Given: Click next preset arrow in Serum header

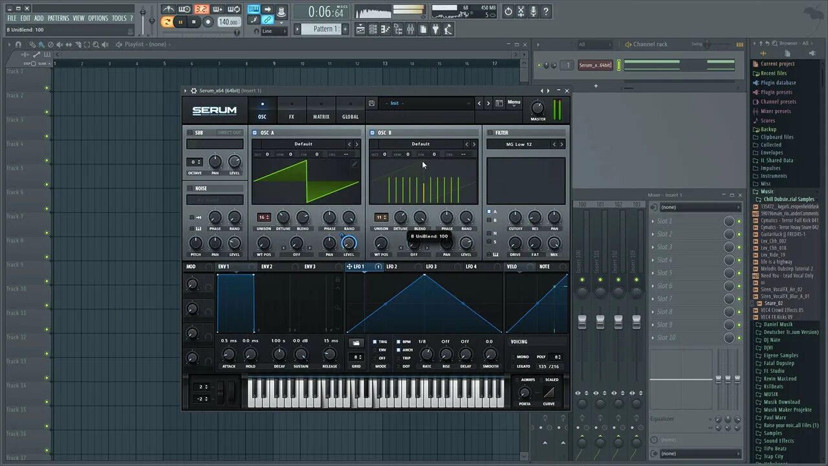Looking at the screenshot, I should [x=488, y=103].
